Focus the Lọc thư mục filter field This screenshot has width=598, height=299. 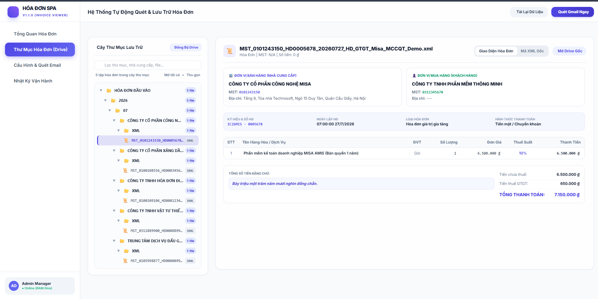point(148,65)
